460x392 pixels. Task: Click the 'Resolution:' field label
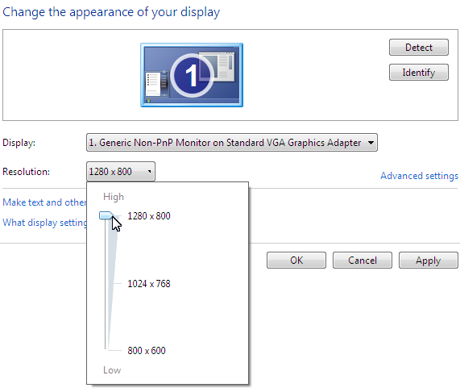coord(26,172)
